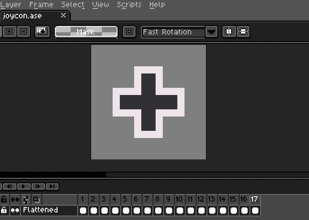The image size is (309, 220).
Task: Select frame 1 header
Action: (83, 199)
